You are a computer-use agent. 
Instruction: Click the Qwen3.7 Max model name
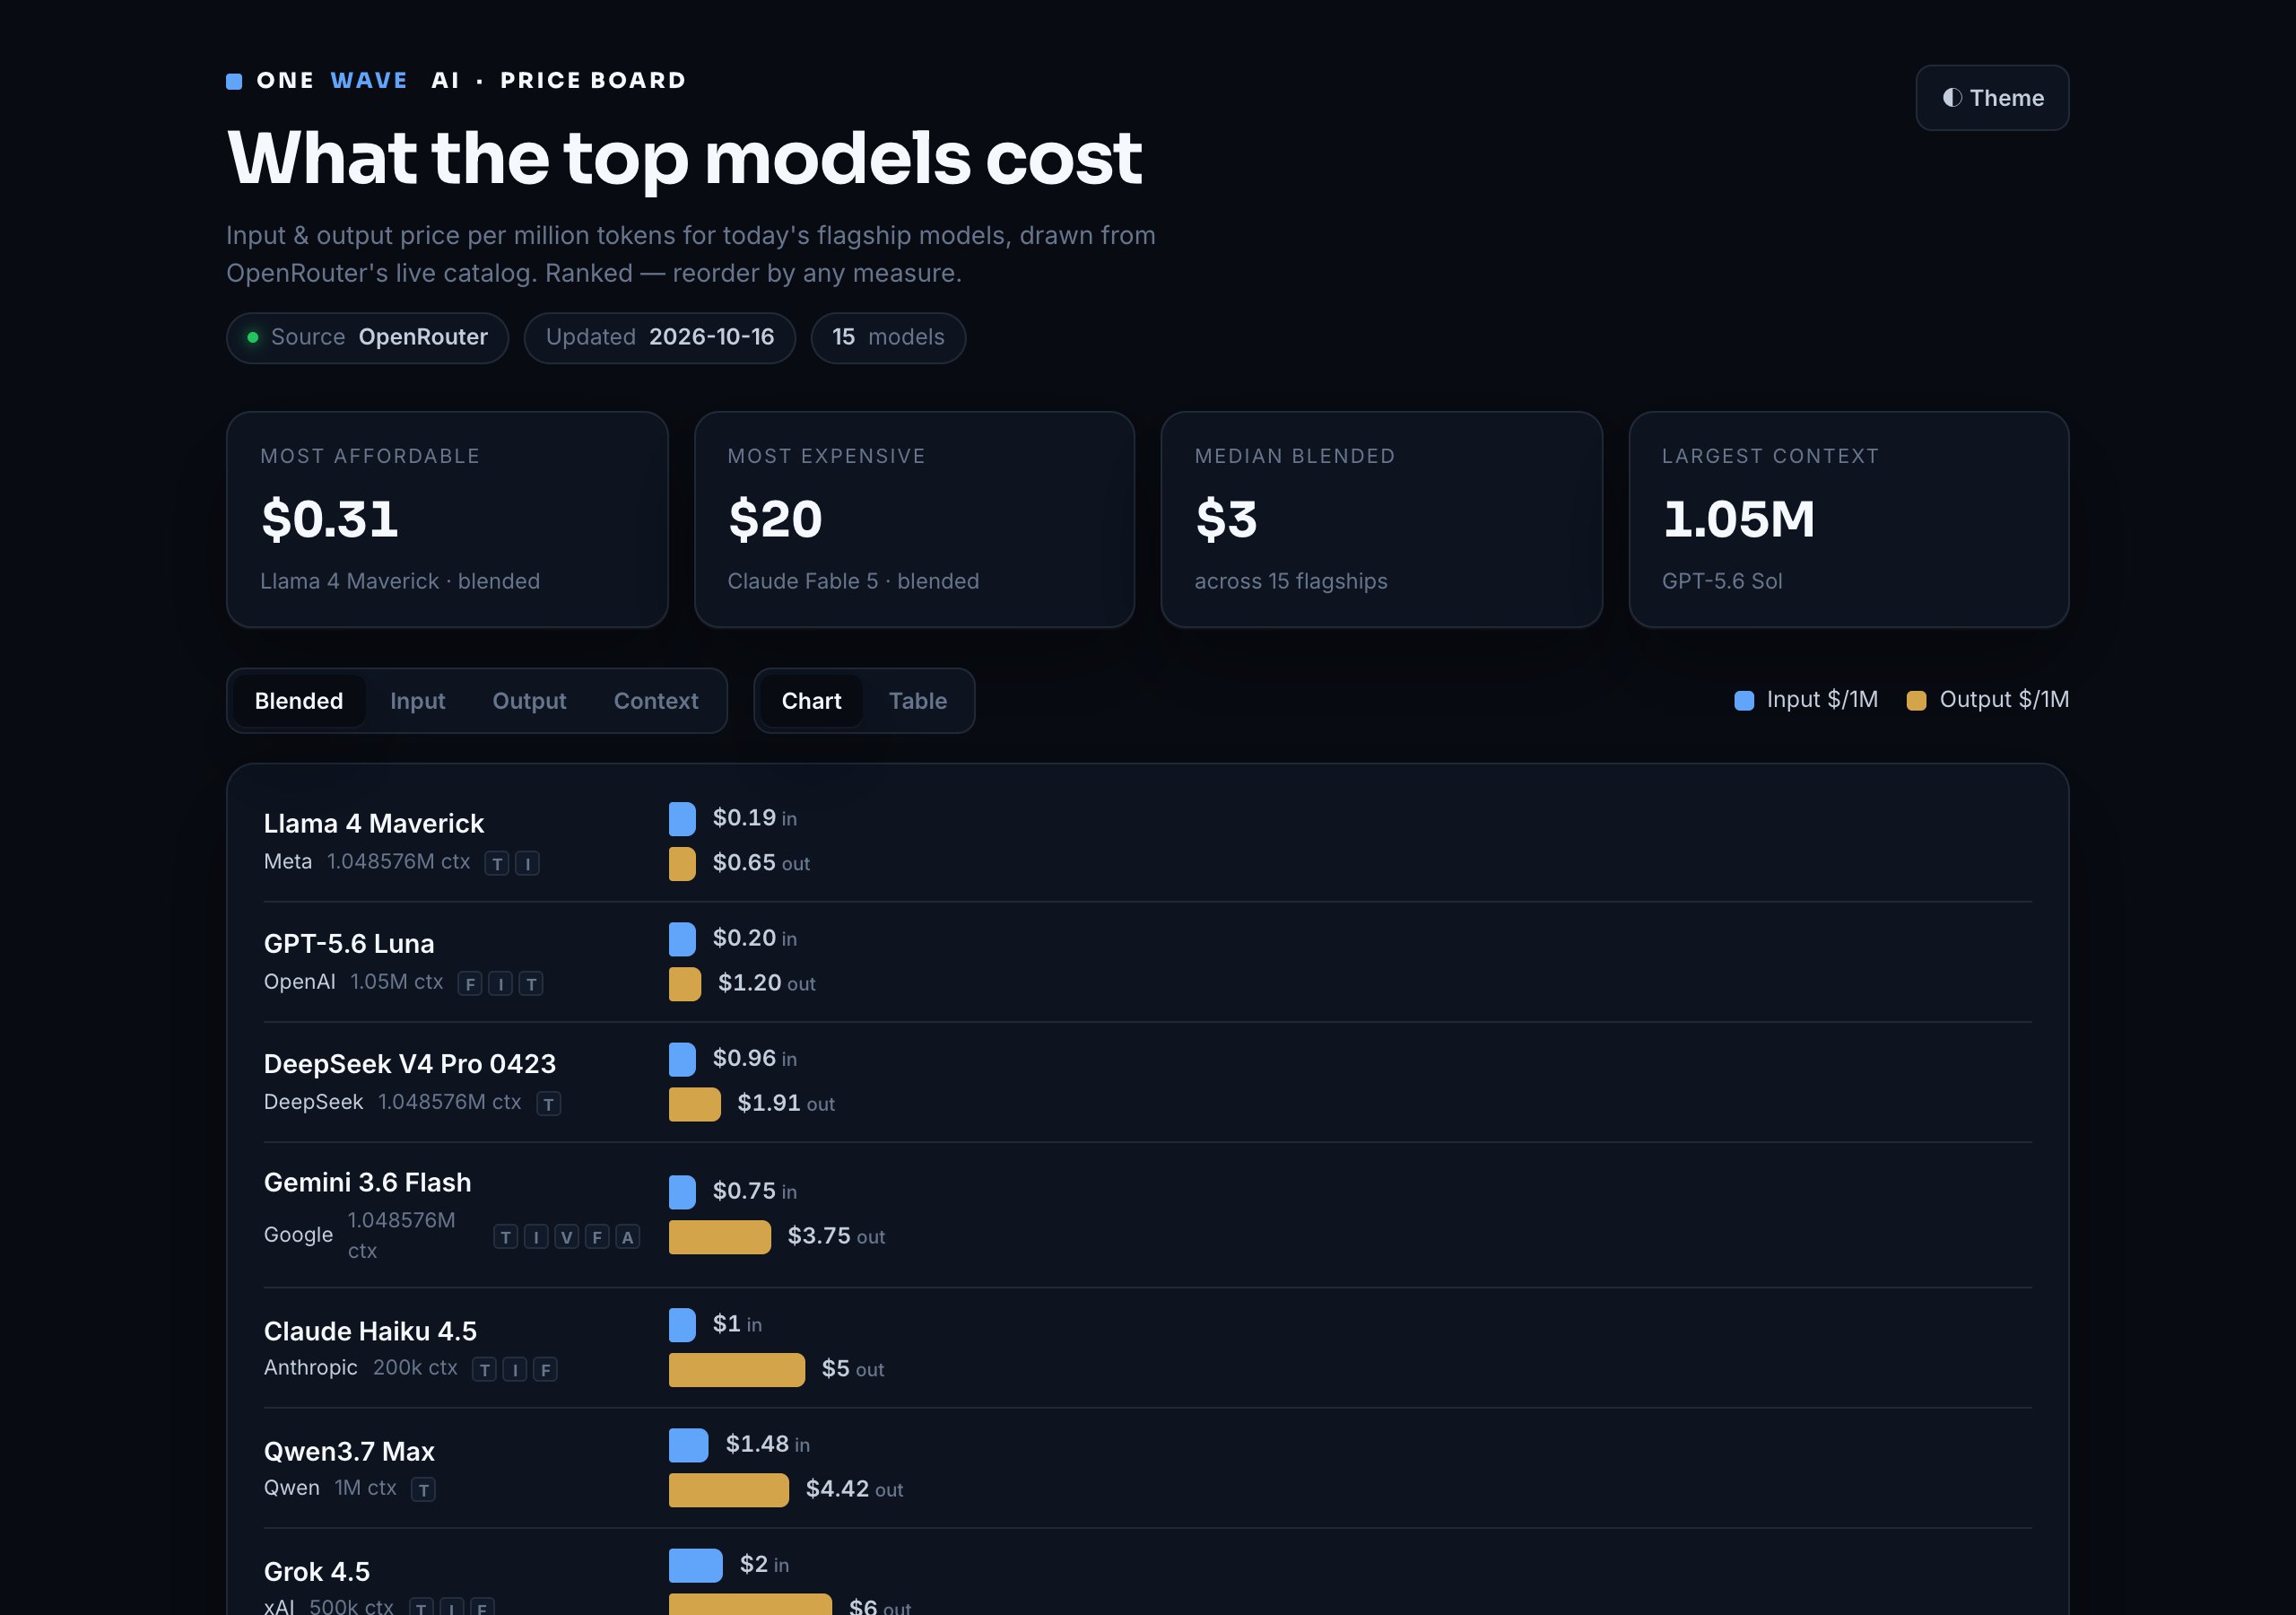(349, 1451)
